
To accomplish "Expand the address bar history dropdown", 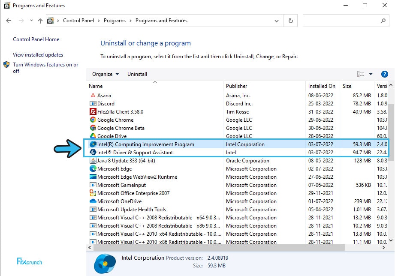I will [x=276, y=21].
